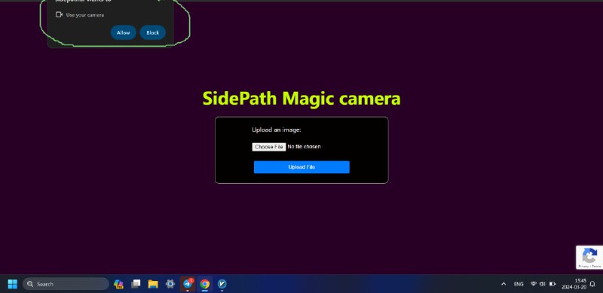
Task: Open the Copilot preview taskbar icon
Action: click(x=118, y=284)
